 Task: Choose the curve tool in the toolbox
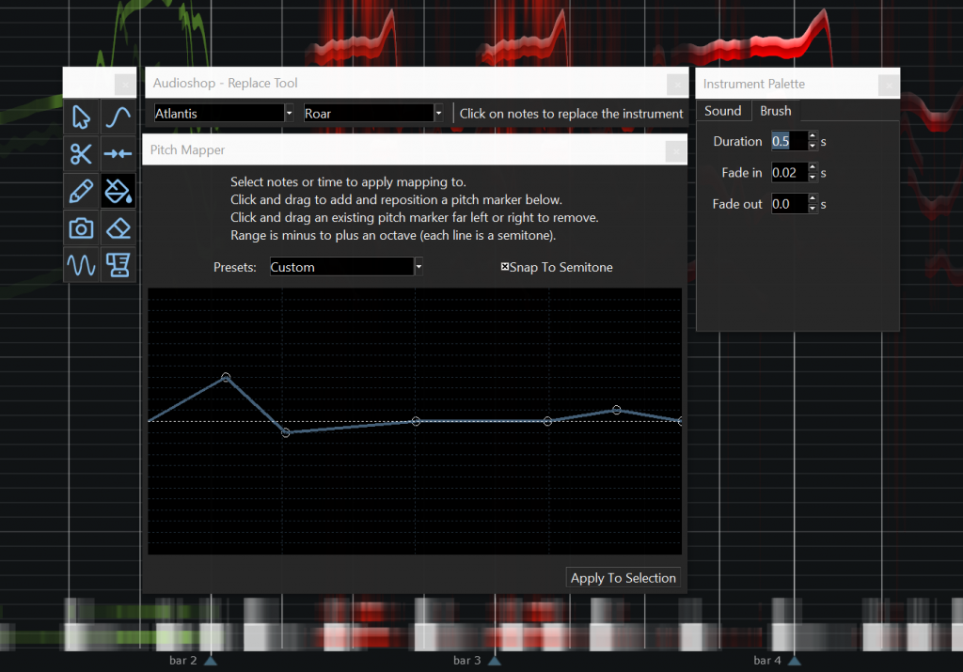pos(118,117)
